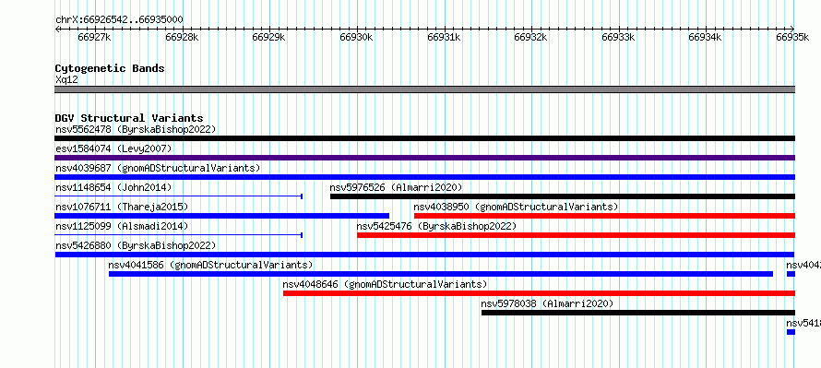The height and width of the screenshot is (368, 821).
Task: Click the nsv4048646 gnomAD red bar
Action: [540, 293]
